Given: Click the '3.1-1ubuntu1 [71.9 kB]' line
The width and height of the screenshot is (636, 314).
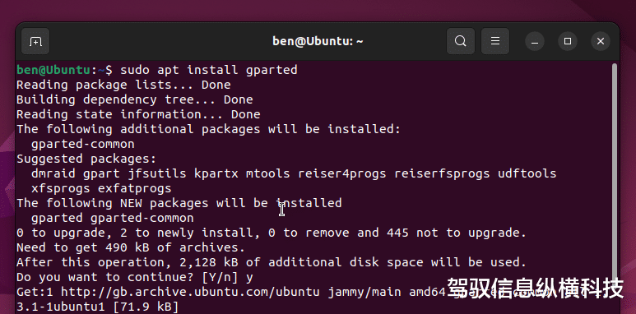Looking at the screenshot, I should pyautogui.click(x=97, y=307).
